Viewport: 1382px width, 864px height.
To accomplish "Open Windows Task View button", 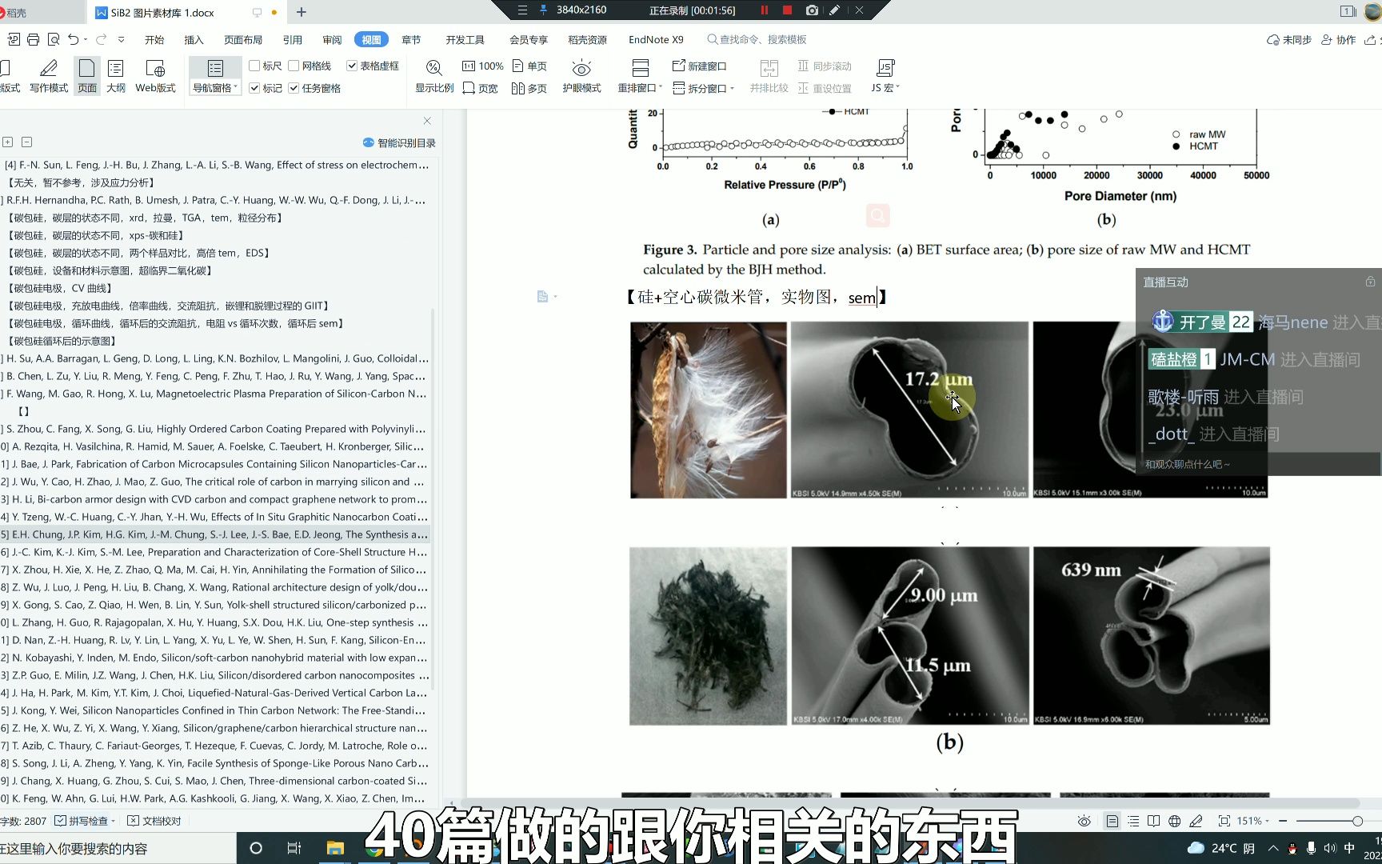I will click(x=294, y=848).
